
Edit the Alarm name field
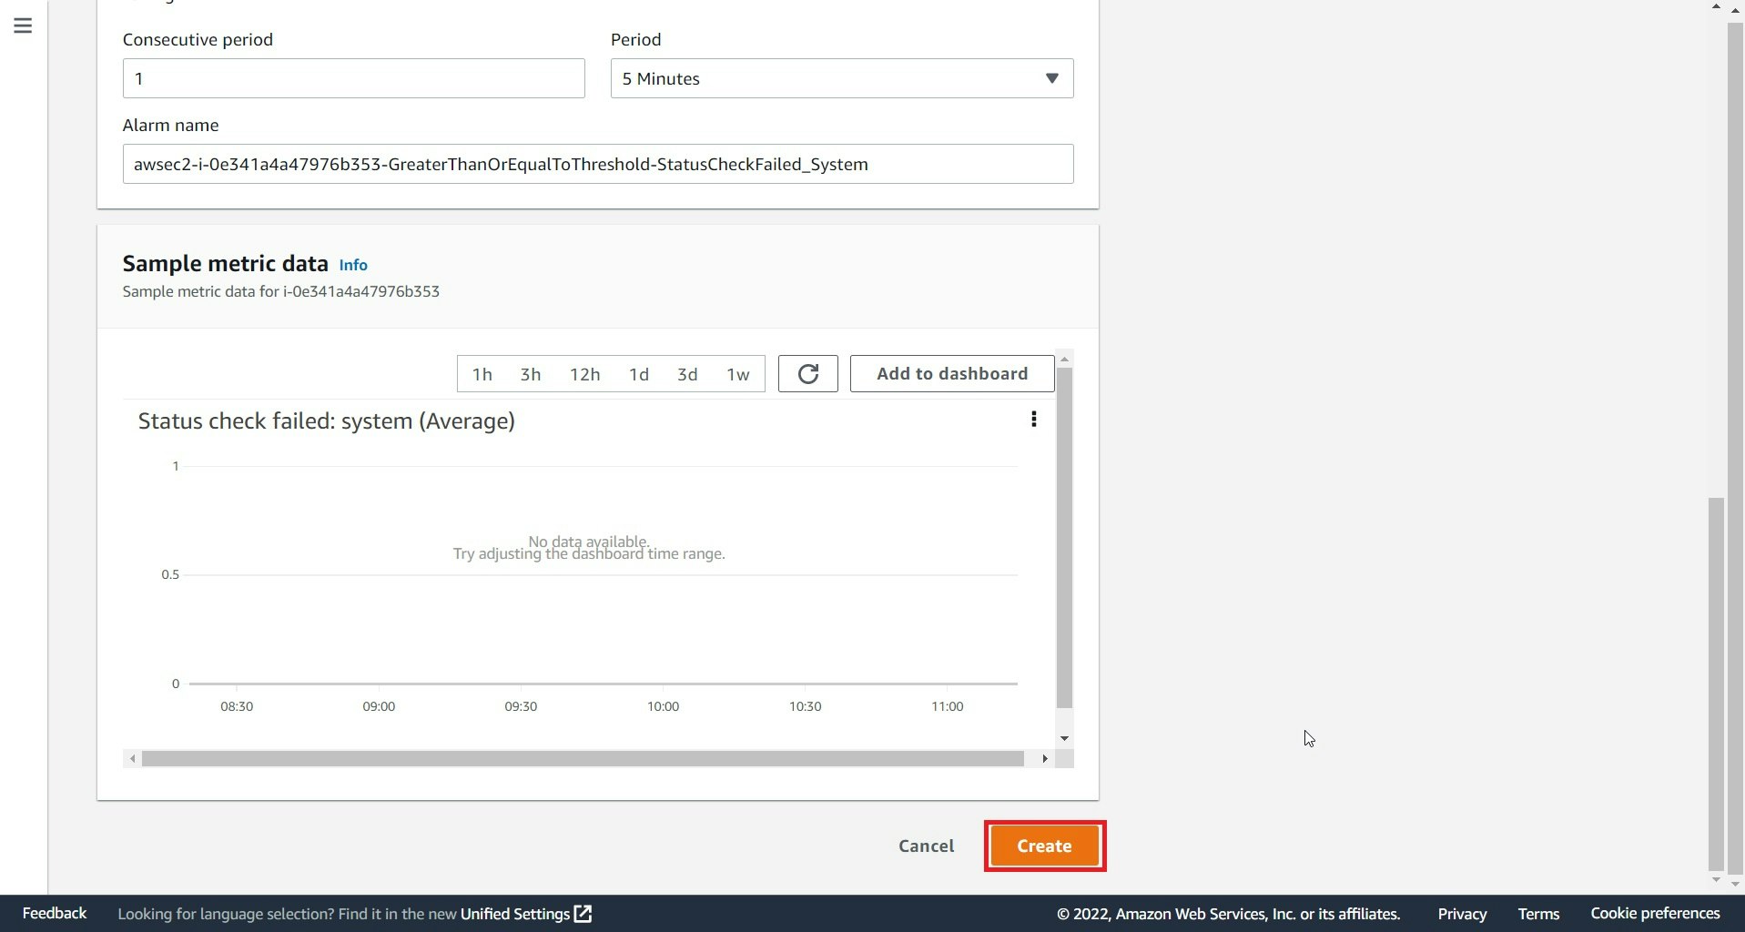597,164
